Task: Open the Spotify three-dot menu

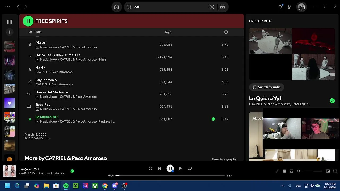Action: pyautogui.click(x=8, y=7)
